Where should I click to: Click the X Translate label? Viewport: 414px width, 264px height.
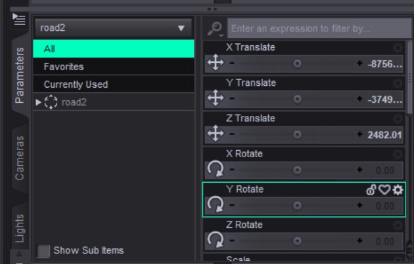click(250, 47)
